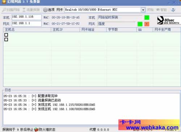Click the Scan Network toolbar icon
181x132 pixels.
(x=4, y=10)
